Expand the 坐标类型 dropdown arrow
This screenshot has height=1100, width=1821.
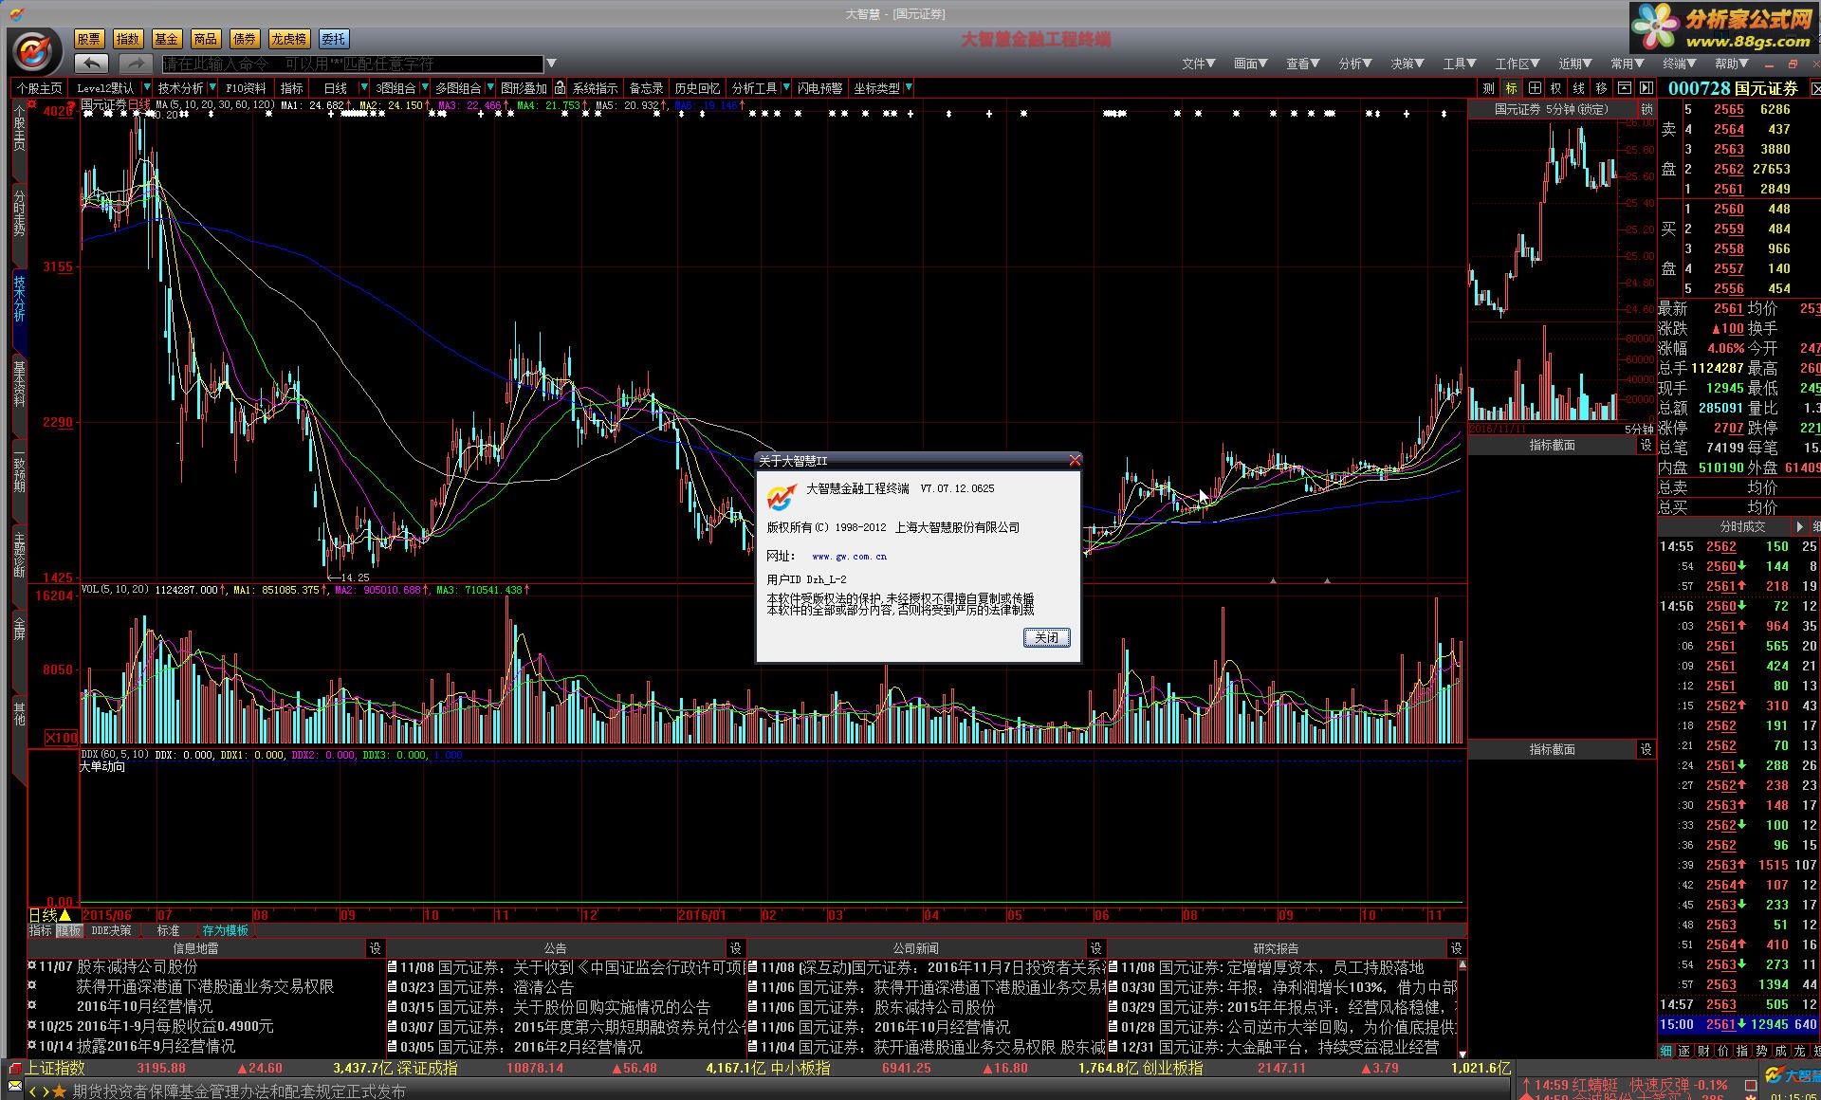(909, 88)
